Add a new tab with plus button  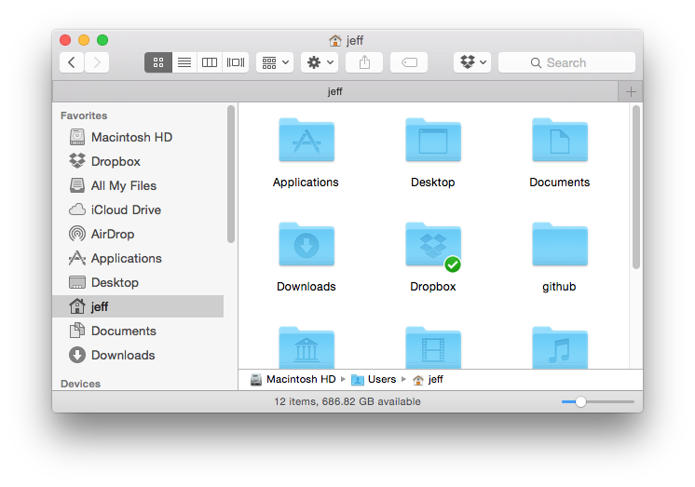pyautogui.click(x=631, y=92)
